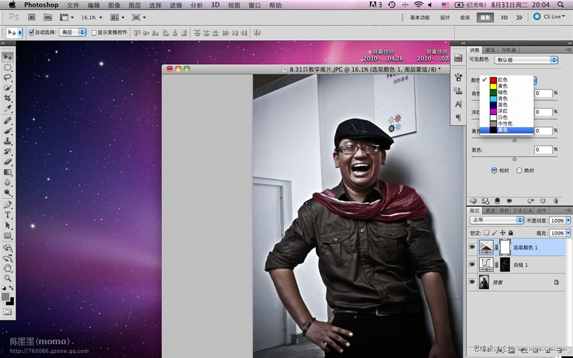573x358 pixels.
Task: Select the Quick Selection tool
Action: click(7, 88)
